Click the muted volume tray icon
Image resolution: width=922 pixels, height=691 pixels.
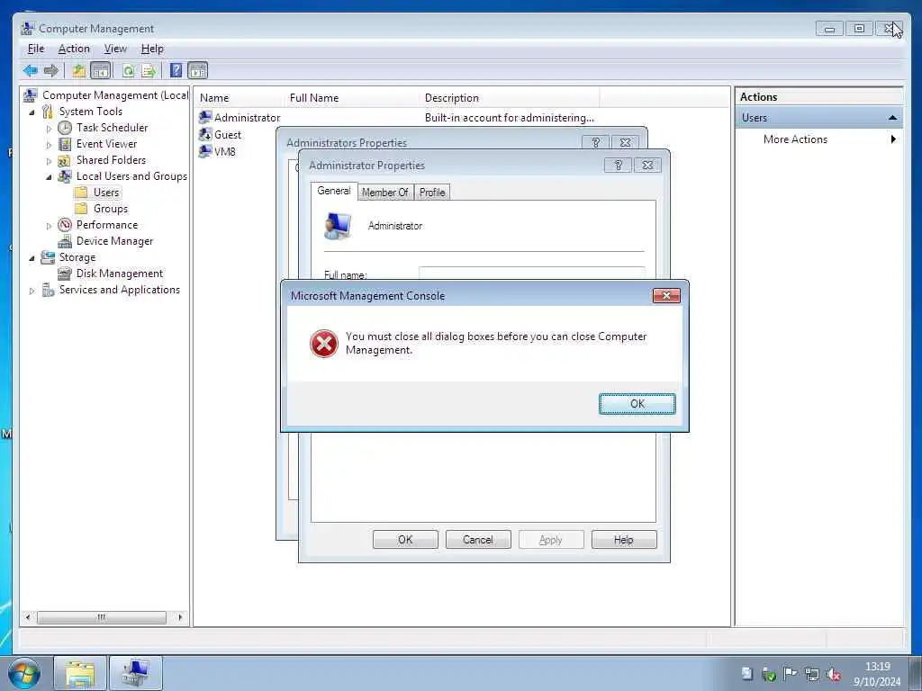[x=833, y=675]
